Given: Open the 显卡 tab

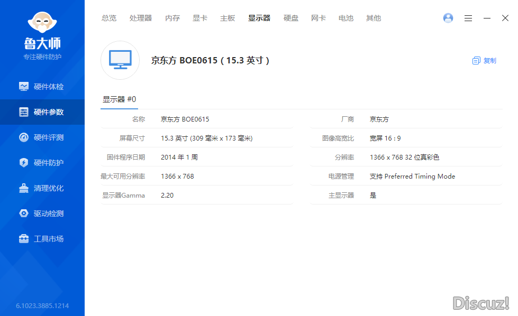Looking at the screenshot, I should coord(200,18).
